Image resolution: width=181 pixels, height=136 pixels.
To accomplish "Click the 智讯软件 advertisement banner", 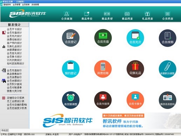I will [123, 121].
